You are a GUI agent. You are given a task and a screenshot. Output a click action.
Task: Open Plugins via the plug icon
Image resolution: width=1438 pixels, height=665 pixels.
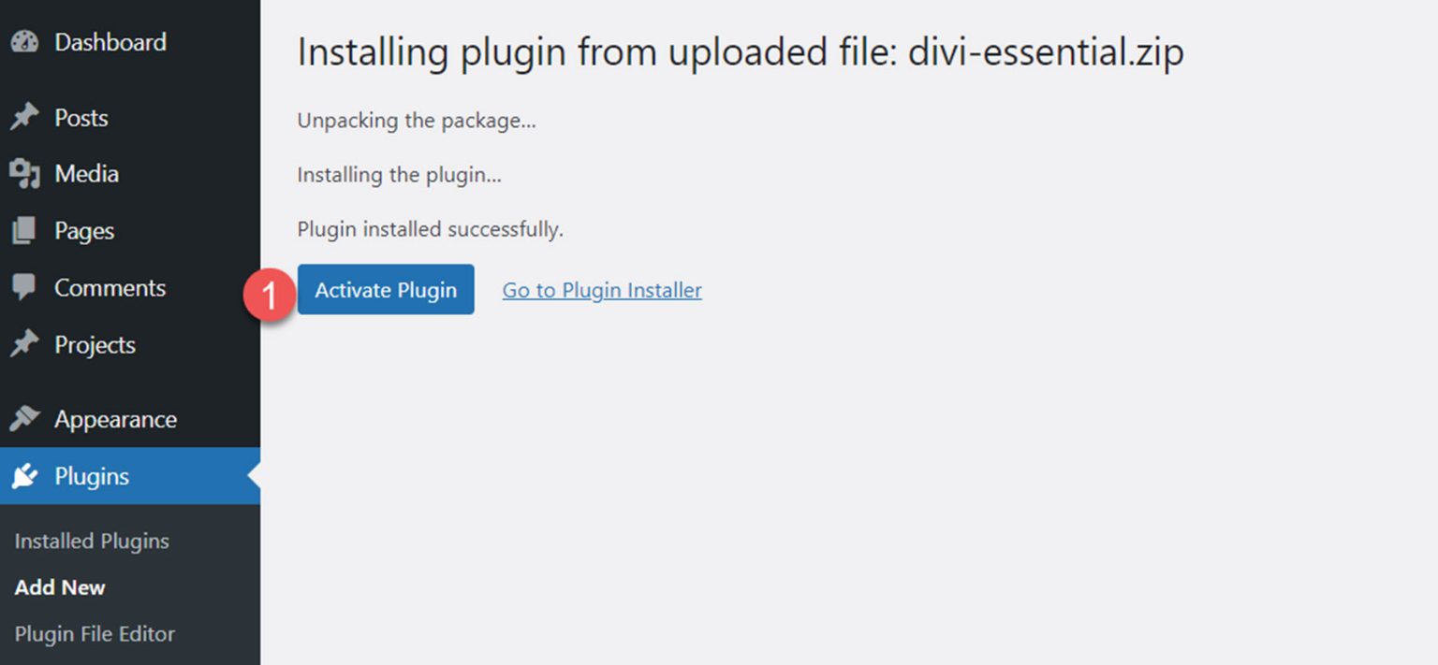tap(24, 476)
